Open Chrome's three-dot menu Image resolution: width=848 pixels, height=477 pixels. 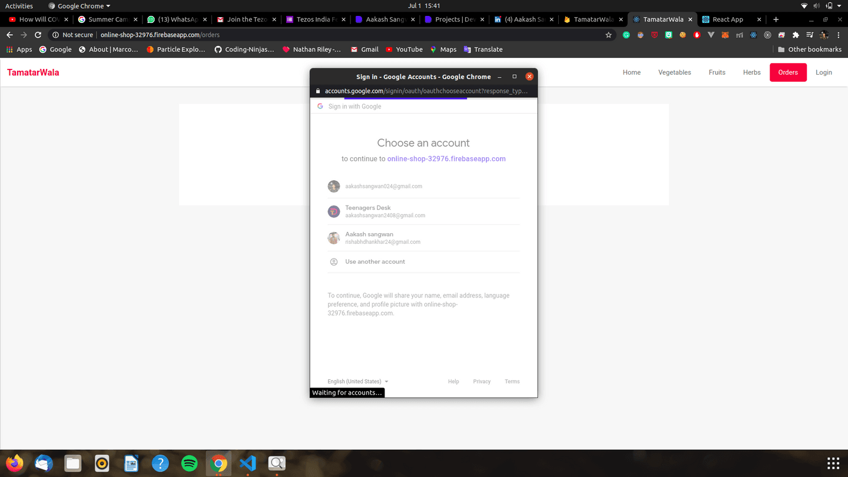coord(839,35)
